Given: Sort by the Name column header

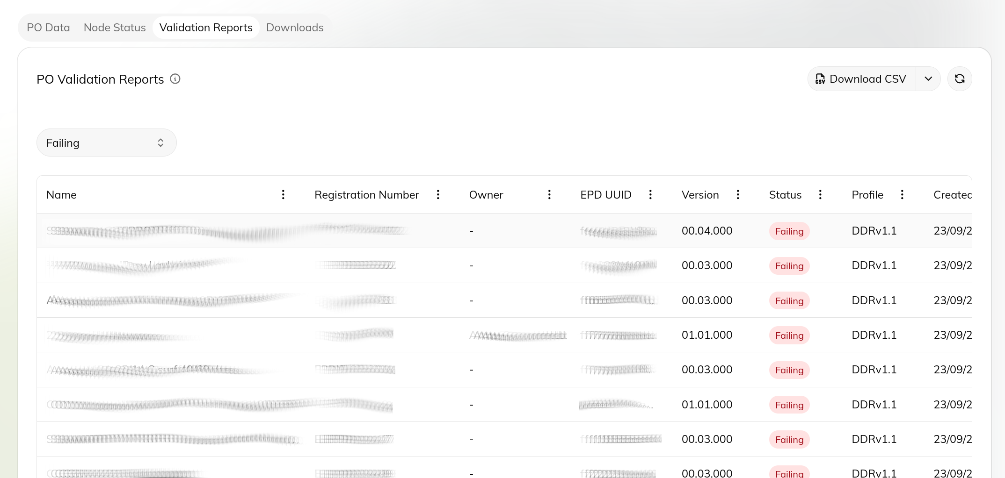Looking at the screenshot, I should [x=61, y=195].
